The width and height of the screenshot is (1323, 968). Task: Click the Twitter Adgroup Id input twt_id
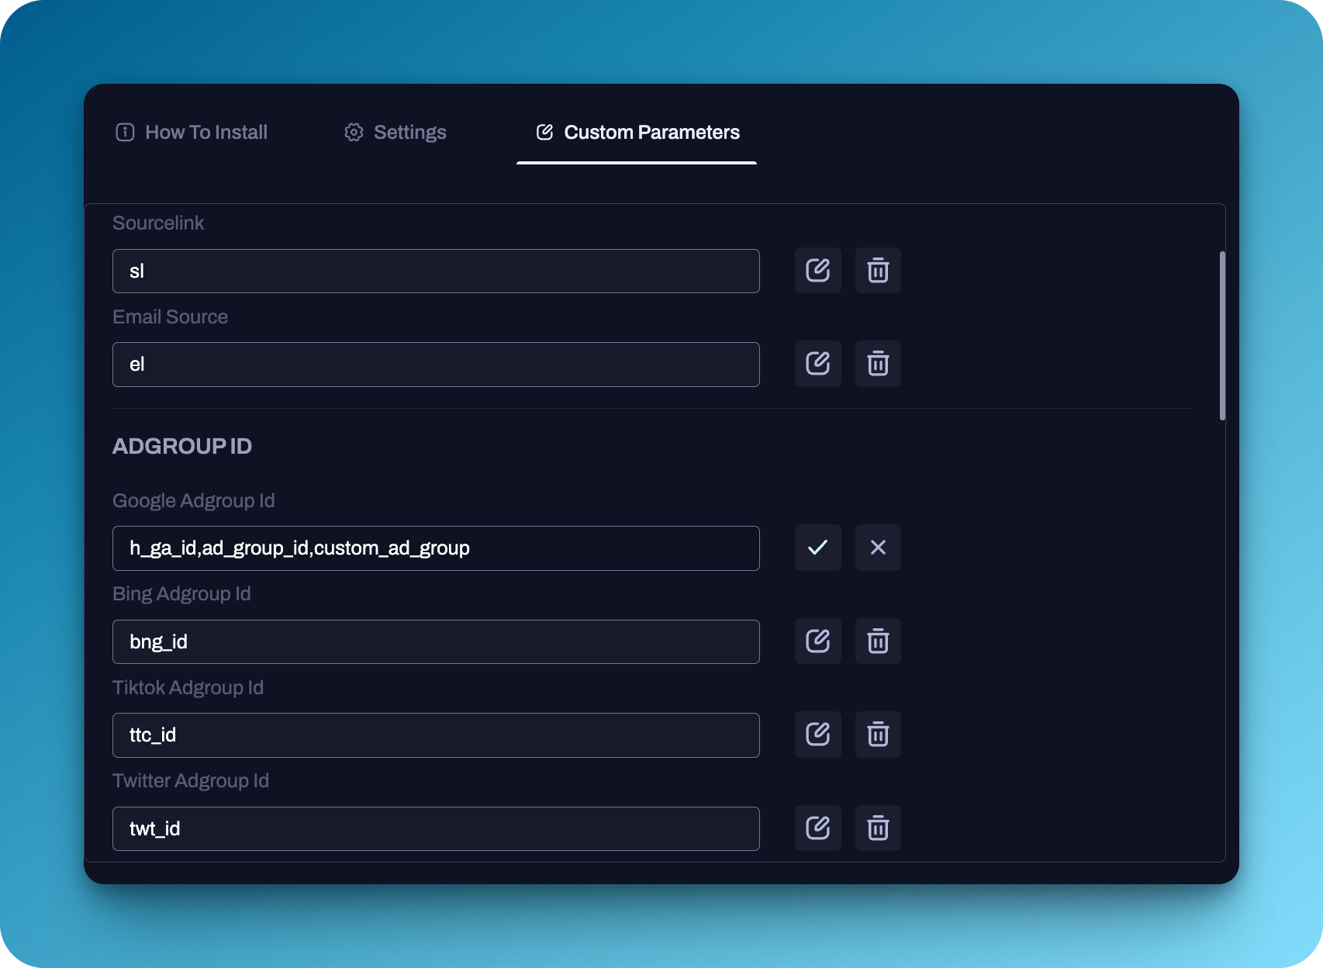(436, 828)
